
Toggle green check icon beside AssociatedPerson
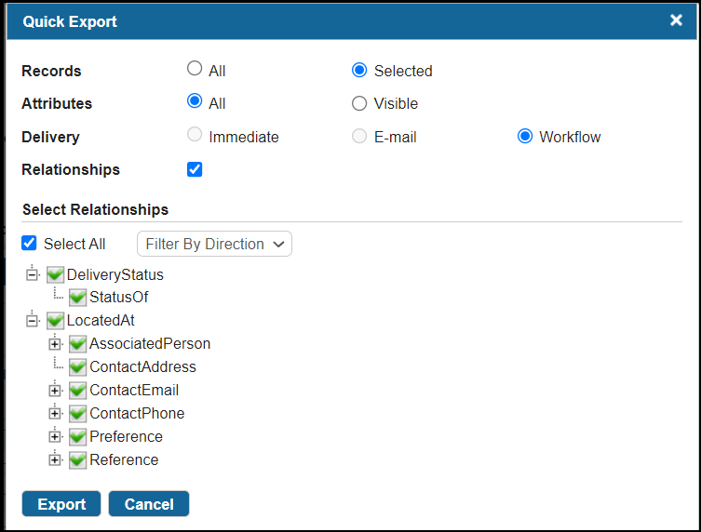coord(78,344)
